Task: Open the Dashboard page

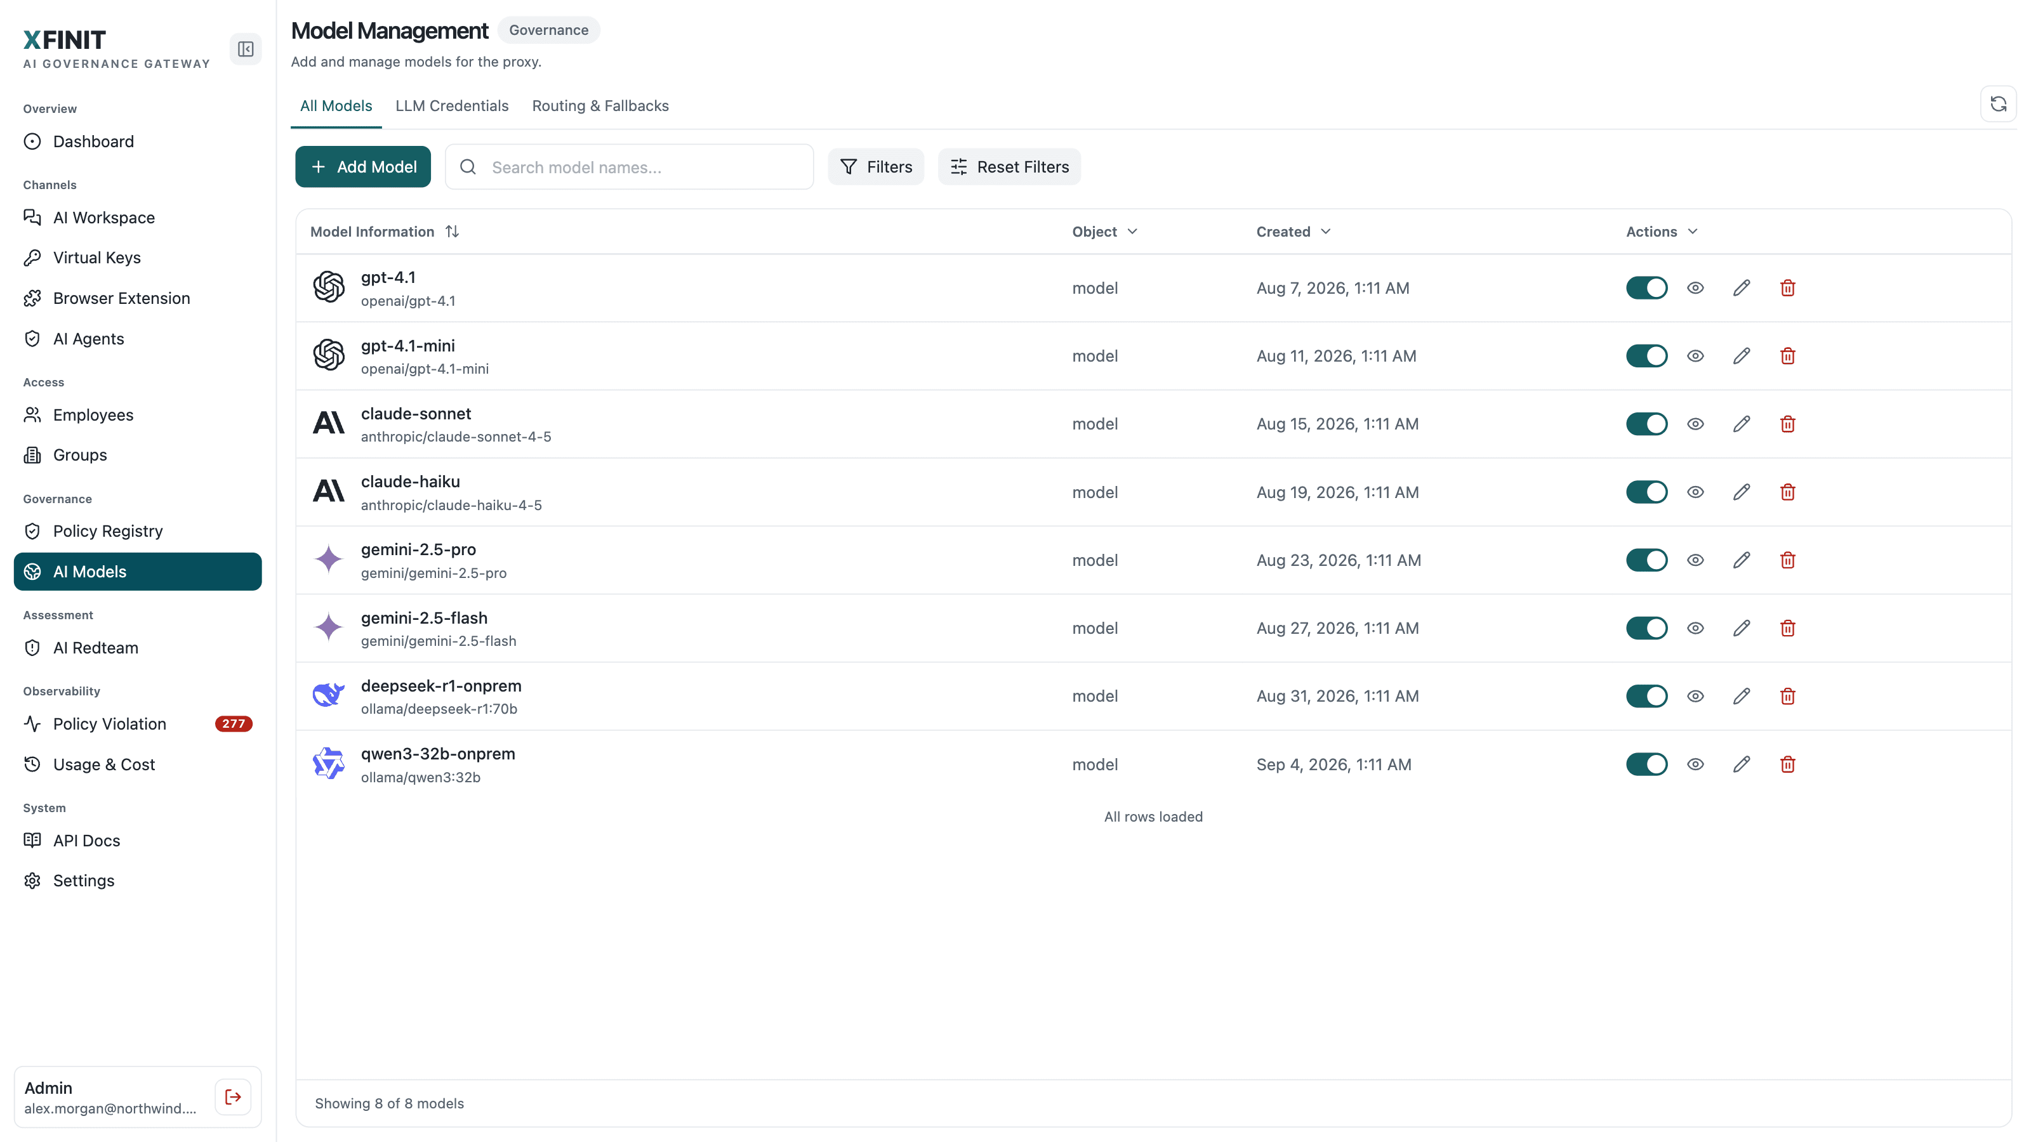Action: (138, 142)
